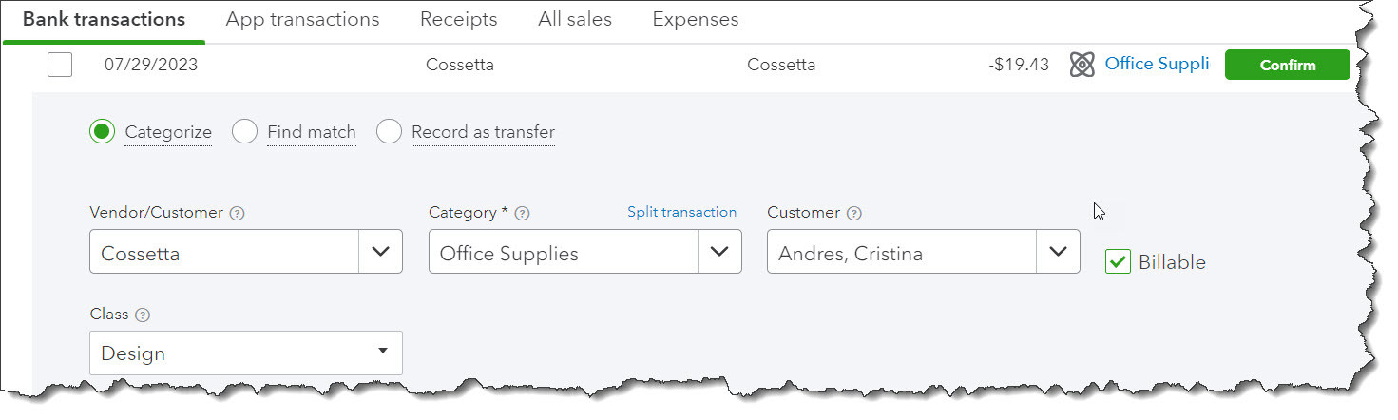Open the Class dropdown showing Design
Image resolution: width=1398 pixels, height=420 pixels.
[x=382, y=352]
